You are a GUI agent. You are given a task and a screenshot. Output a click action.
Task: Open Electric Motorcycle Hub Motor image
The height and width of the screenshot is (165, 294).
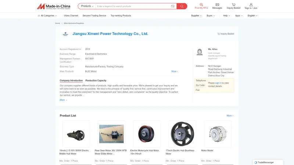pyautogui.click(x=147, y=134)
